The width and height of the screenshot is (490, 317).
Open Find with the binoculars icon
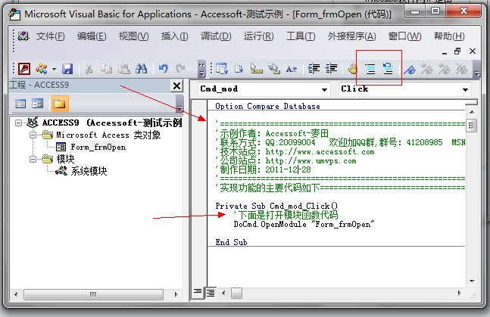click(142, 69)
